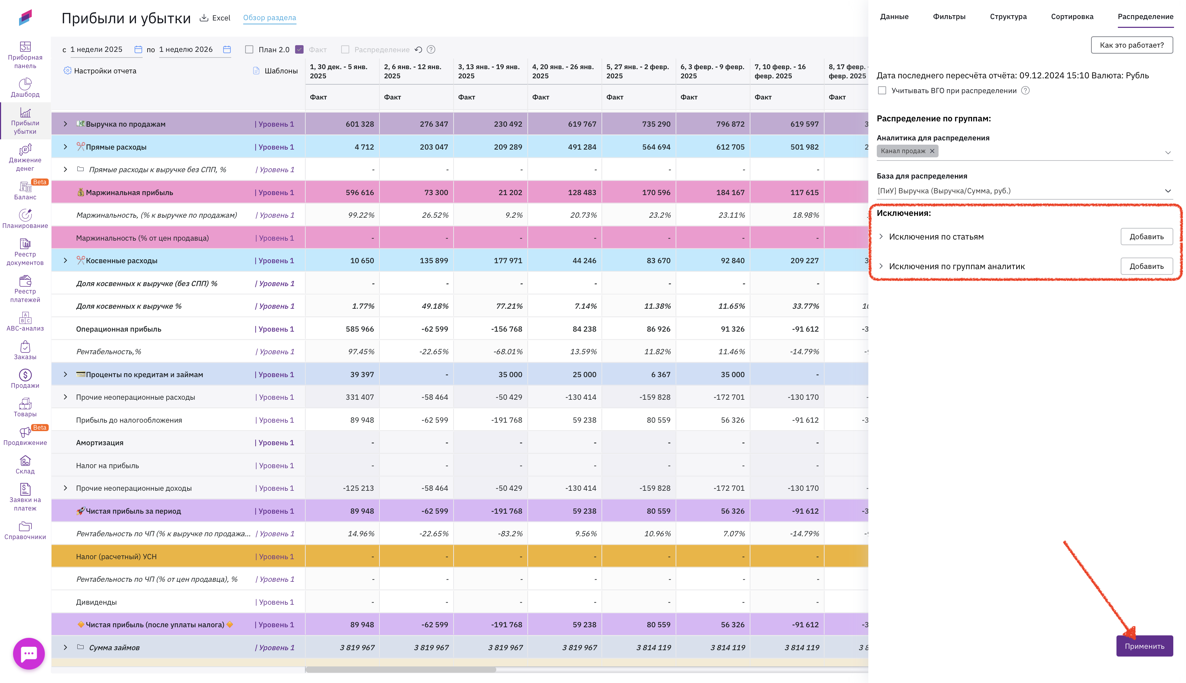Click the help icon beside the reset arrow
This screenshot has height=683, width=1186.
(x=431, y=50)
